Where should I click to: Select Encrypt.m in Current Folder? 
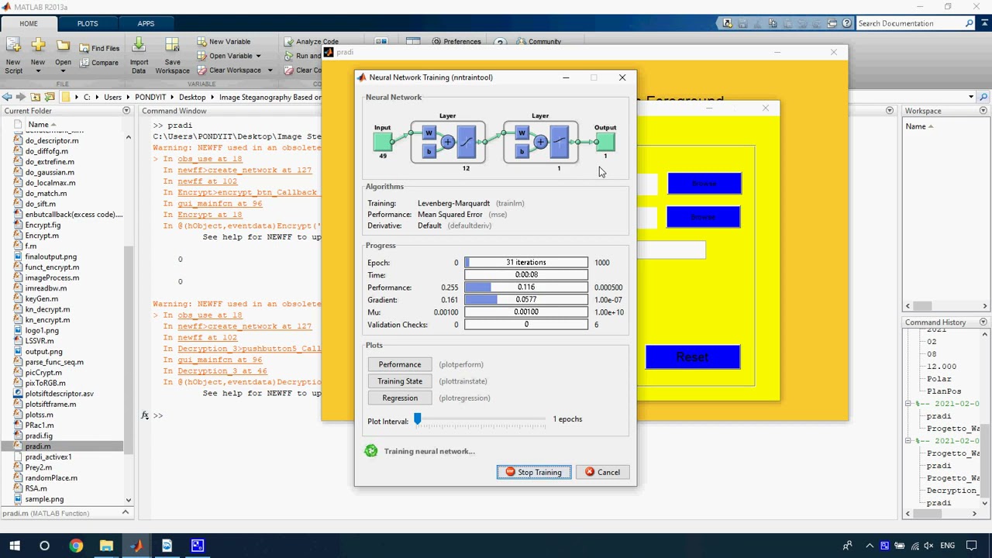coord(42,236)
